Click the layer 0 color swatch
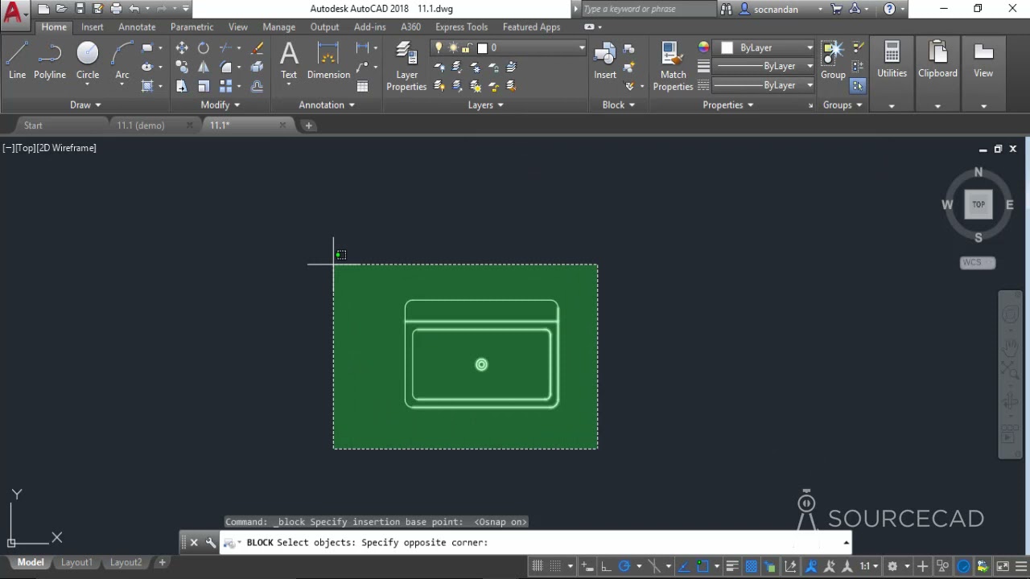 pos(482,48)
